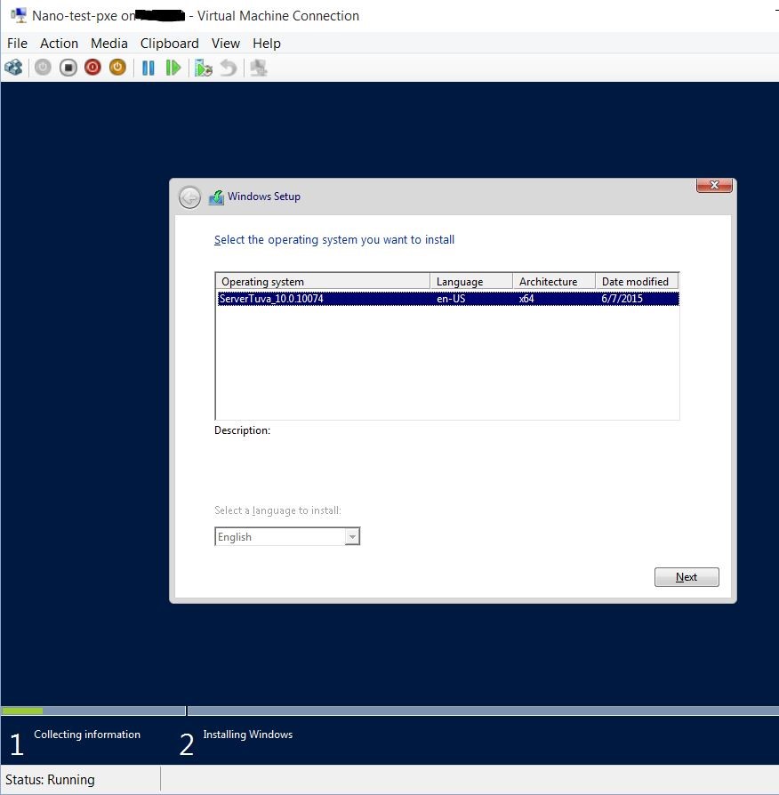
Task: Open the Clipboard menu
Action: 169,43
